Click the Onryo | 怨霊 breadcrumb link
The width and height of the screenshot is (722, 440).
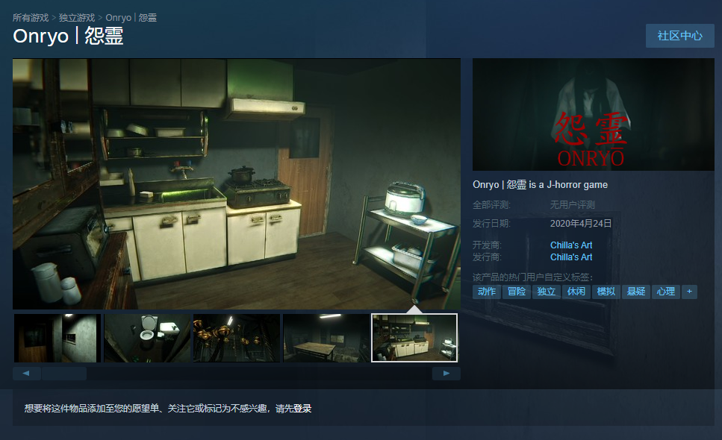click(131, 17)
